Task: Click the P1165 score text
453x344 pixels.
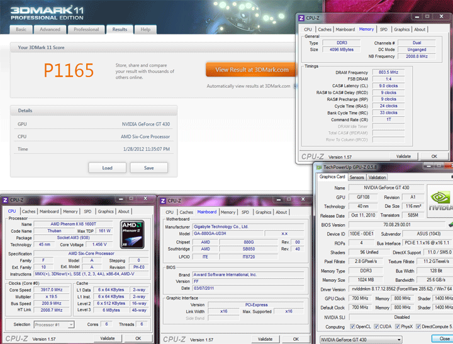Action: (69, 70)
